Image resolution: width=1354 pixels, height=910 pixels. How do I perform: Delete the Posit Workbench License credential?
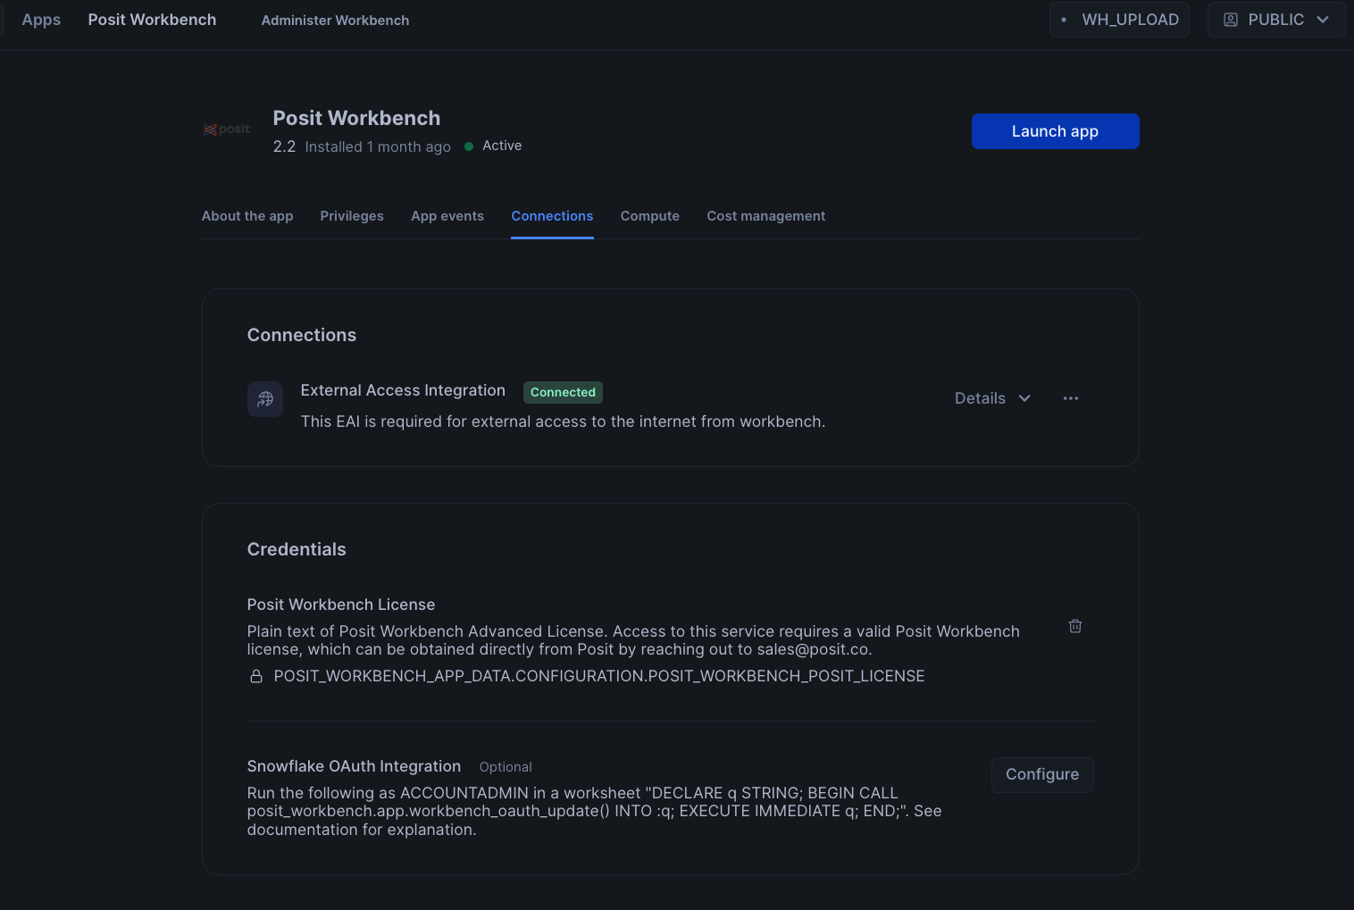click(1075, 626)
